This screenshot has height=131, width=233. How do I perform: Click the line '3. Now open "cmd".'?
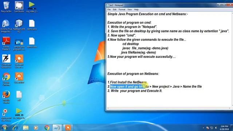click(x=122, y=35)
